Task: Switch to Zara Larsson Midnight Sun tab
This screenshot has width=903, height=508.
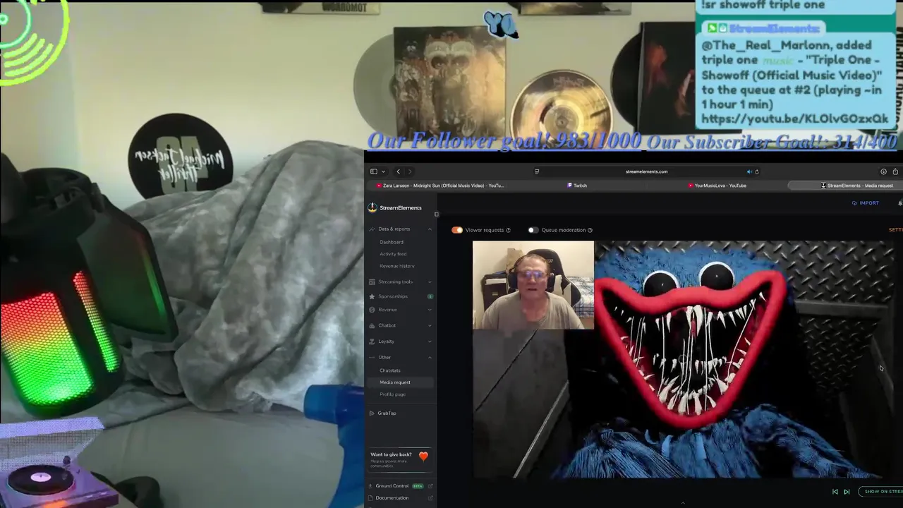Action: point(440,186)
